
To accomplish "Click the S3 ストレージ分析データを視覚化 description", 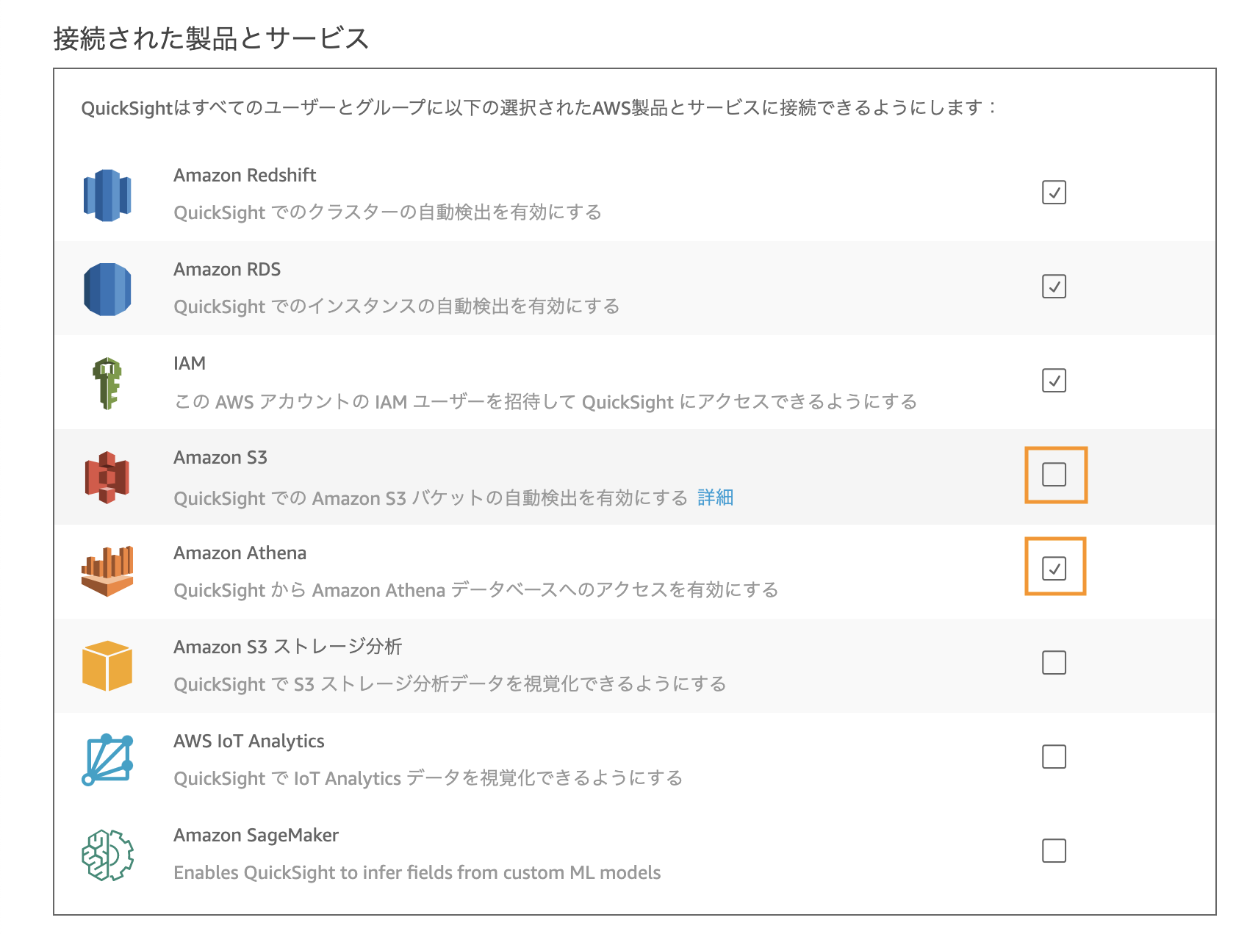I will click(450, 684).
